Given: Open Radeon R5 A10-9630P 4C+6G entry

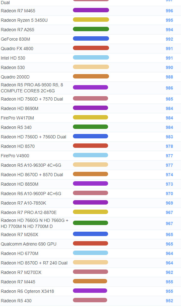Looking at the screenshot, I should (31, 165).
